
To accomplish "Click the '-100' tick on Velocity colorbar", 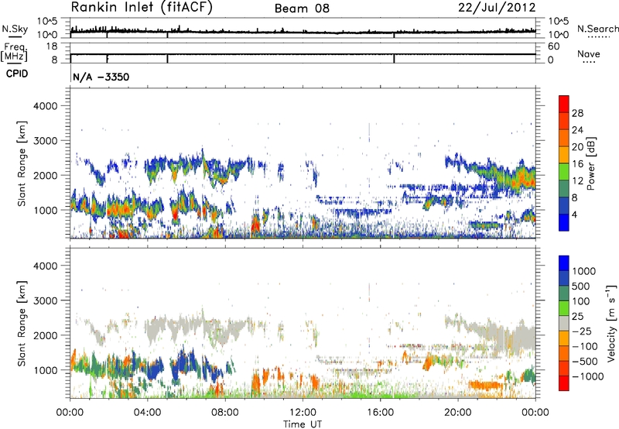I will pyautogui.click(x=585, y=346).
